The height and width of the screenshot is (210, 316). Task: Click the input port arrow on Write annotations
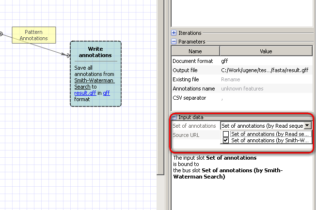pos(67,55)
